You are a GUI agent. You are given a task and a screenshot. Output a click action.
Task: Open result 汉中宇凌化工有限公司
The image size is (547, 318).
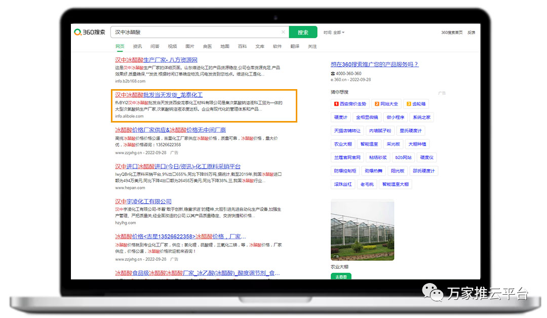coord(143,202)
